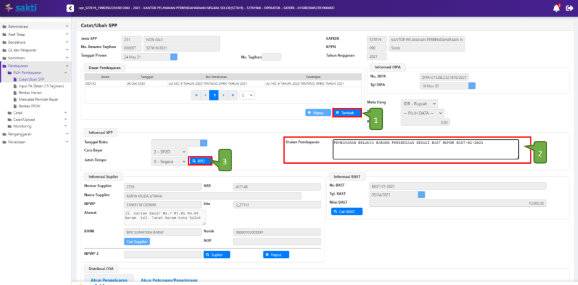Open Tgl DIPA calendar picker
The height and width of the screenshot is (285, 578).
(x=472, y=87)
